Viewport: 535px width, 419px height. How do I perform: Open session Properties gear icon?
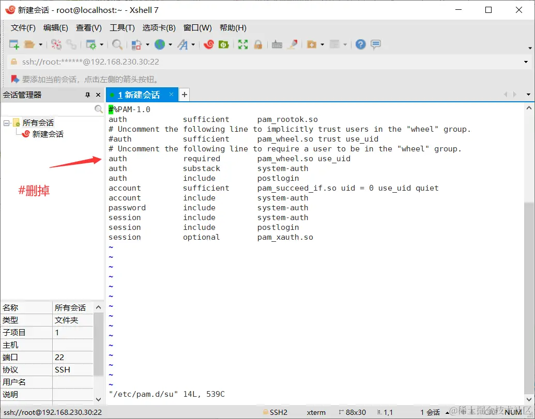(x=91, y=44)
